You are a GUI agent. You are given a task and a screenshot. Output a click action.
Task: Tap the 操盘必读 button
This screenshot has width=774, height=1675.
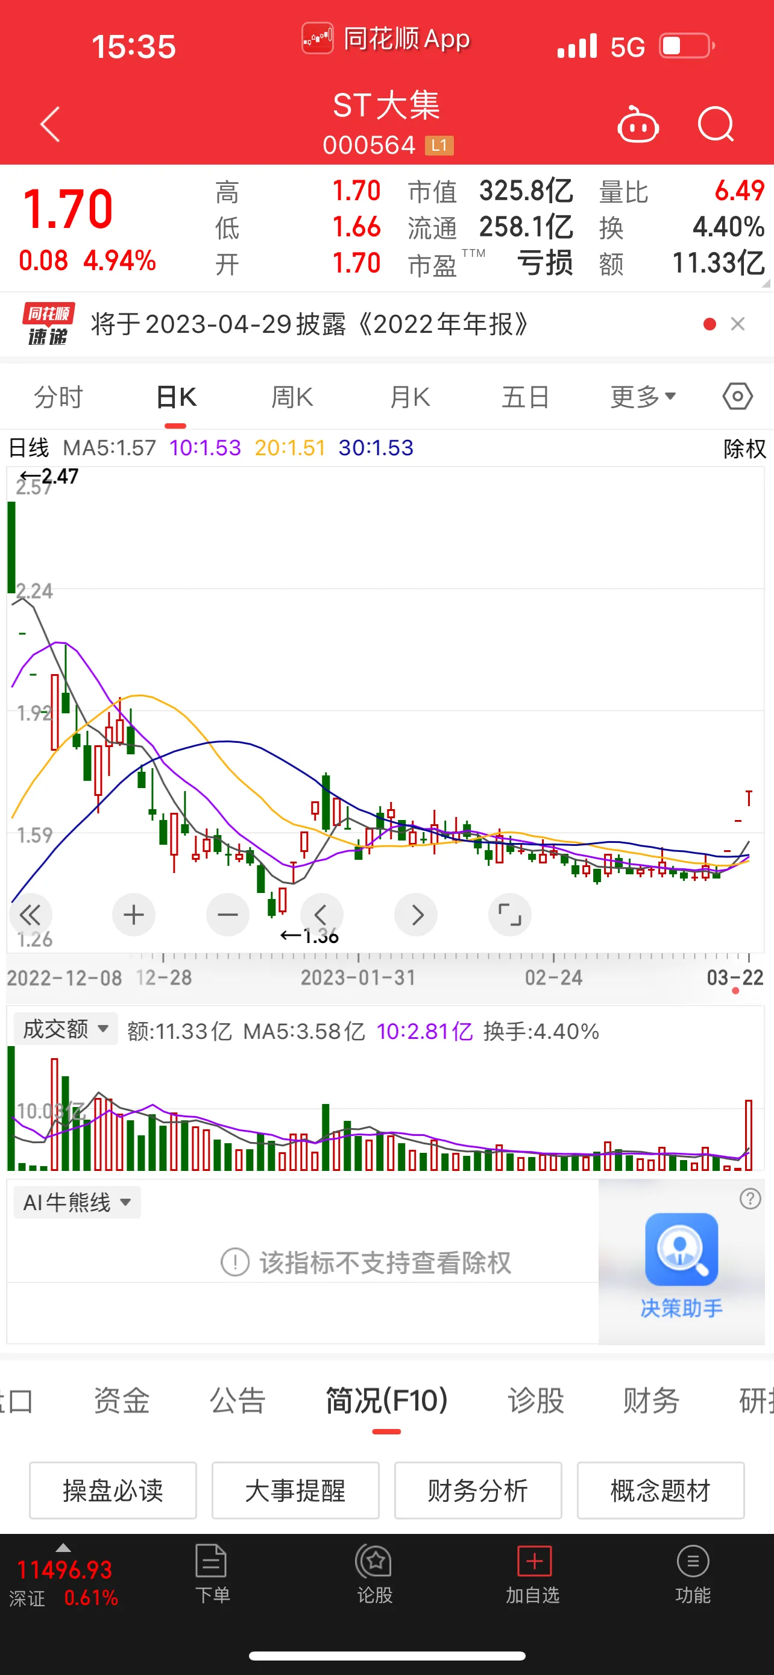coord(113,1490)
